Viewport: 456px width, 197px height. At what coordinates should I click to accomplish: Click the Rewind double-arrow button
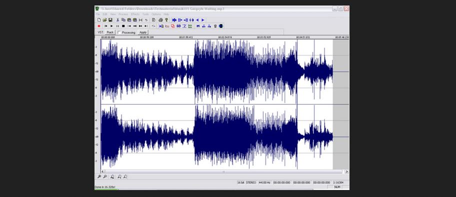[135, 26]
